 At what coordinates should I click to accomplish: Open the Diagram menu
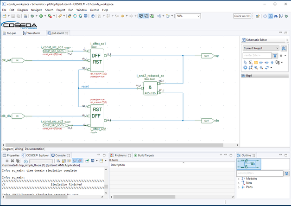pyautogui.click(x=23, y=10)
